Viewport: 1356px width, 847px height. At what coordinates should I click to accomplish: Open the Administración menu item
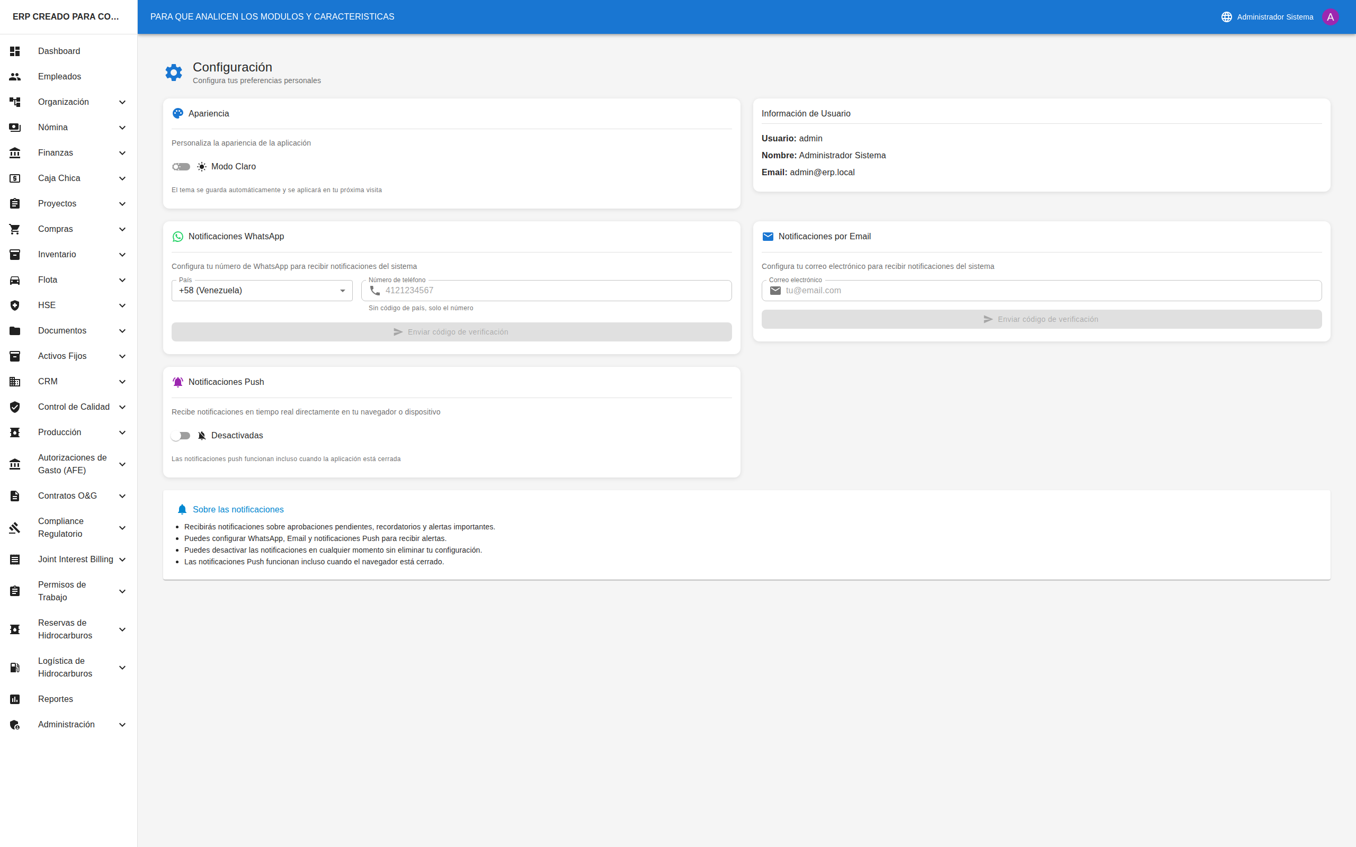[66, 724]
